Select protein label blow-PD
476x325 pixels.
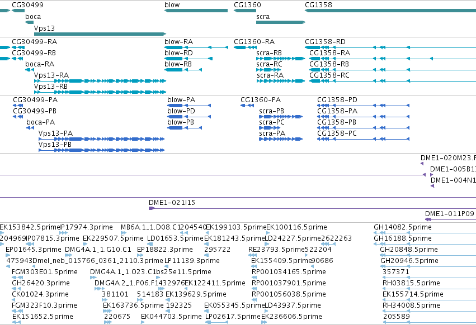(x=181, y=111)
